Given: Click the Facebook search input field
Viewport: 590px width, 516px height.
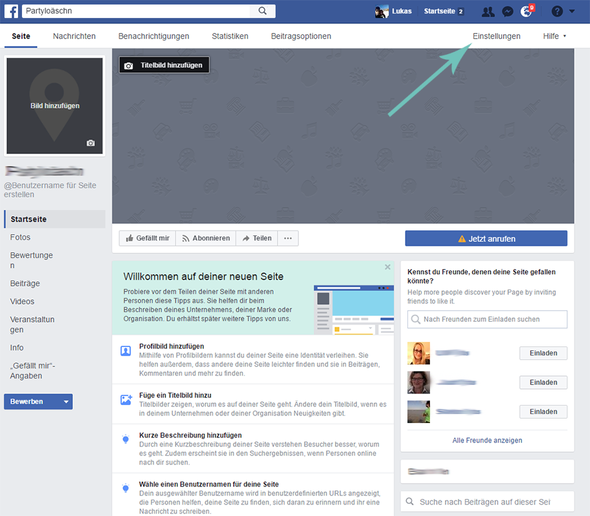Looking at the screenshot, I should click(x=136, y=11).
